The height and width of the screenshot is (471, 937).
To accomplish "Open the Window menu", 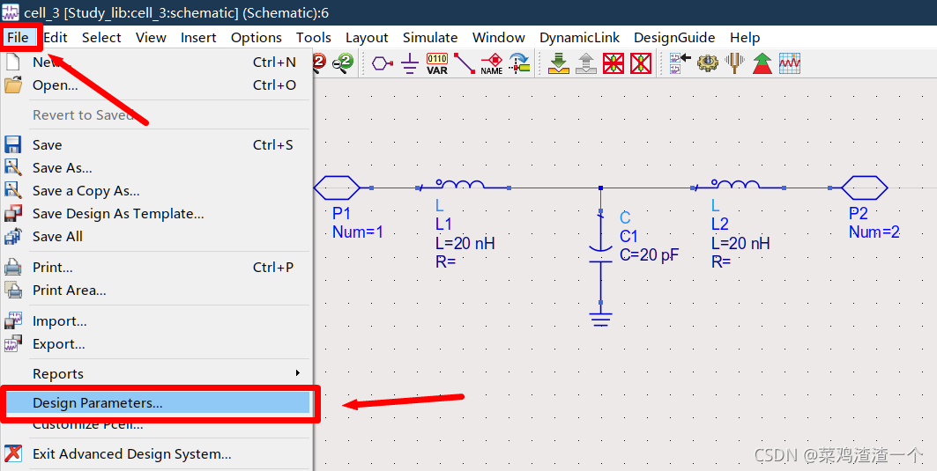I will (498, 38).
